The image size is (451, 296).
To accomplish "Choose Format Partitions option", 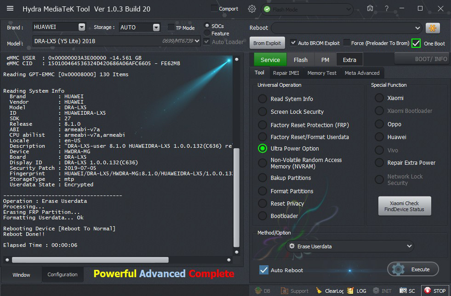I will [x=263, y=191].
